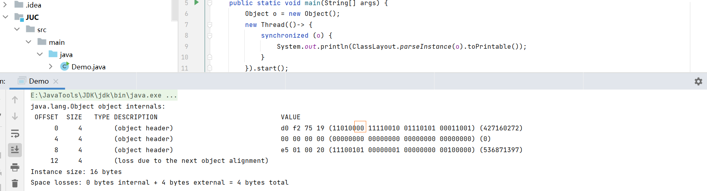Expand the .idea folder
707x191 pixels.
click(x=5, y=5)
